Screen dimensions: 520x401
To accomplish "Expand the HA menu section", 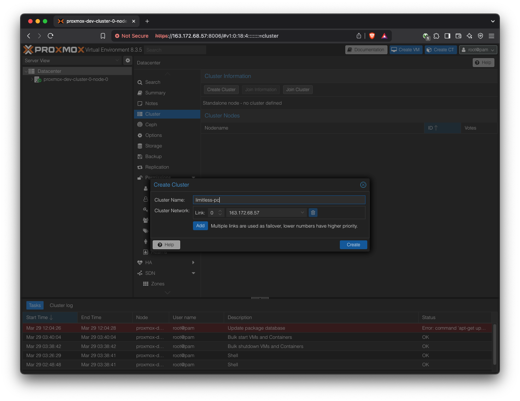I will pos(193,263).
